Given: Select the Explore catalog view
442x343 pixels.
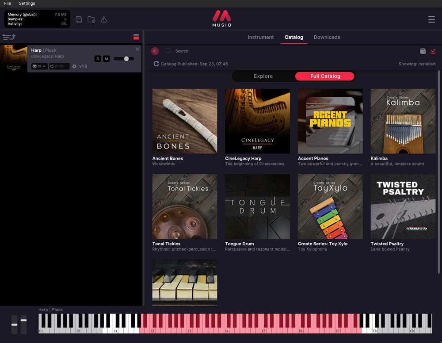Looking at the screenshot, I should click(263, 76).
